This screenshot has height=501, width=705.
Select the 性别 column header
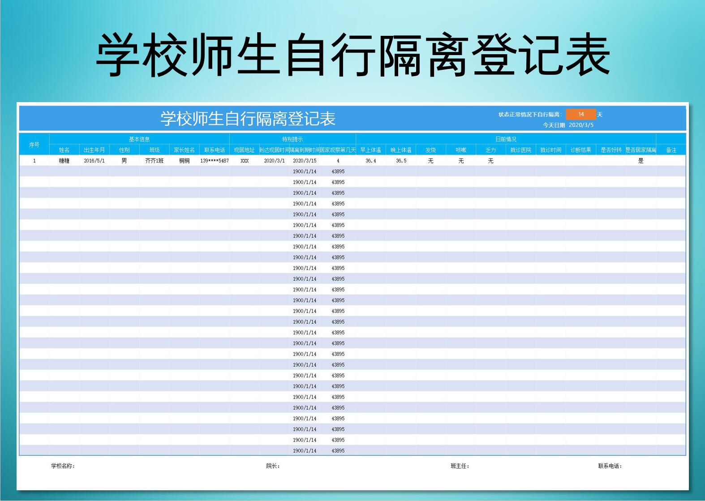(x=124, y=150)
